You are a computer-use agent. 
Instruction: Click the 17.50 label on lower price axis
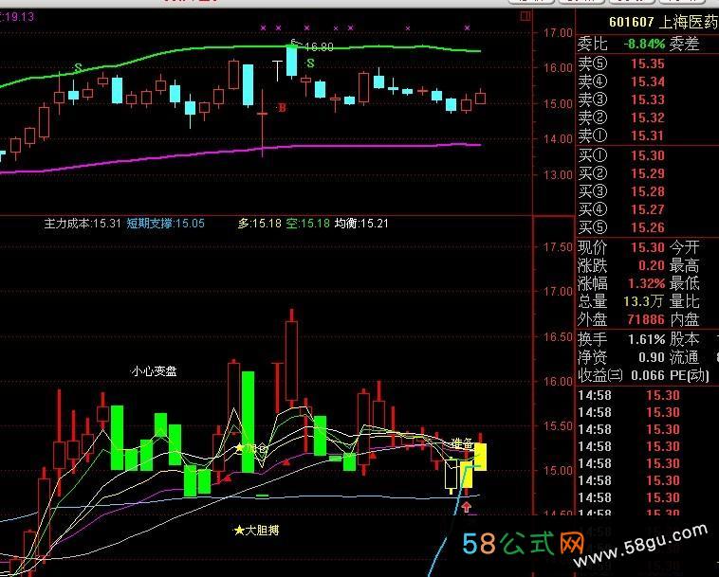click(558, 247)
